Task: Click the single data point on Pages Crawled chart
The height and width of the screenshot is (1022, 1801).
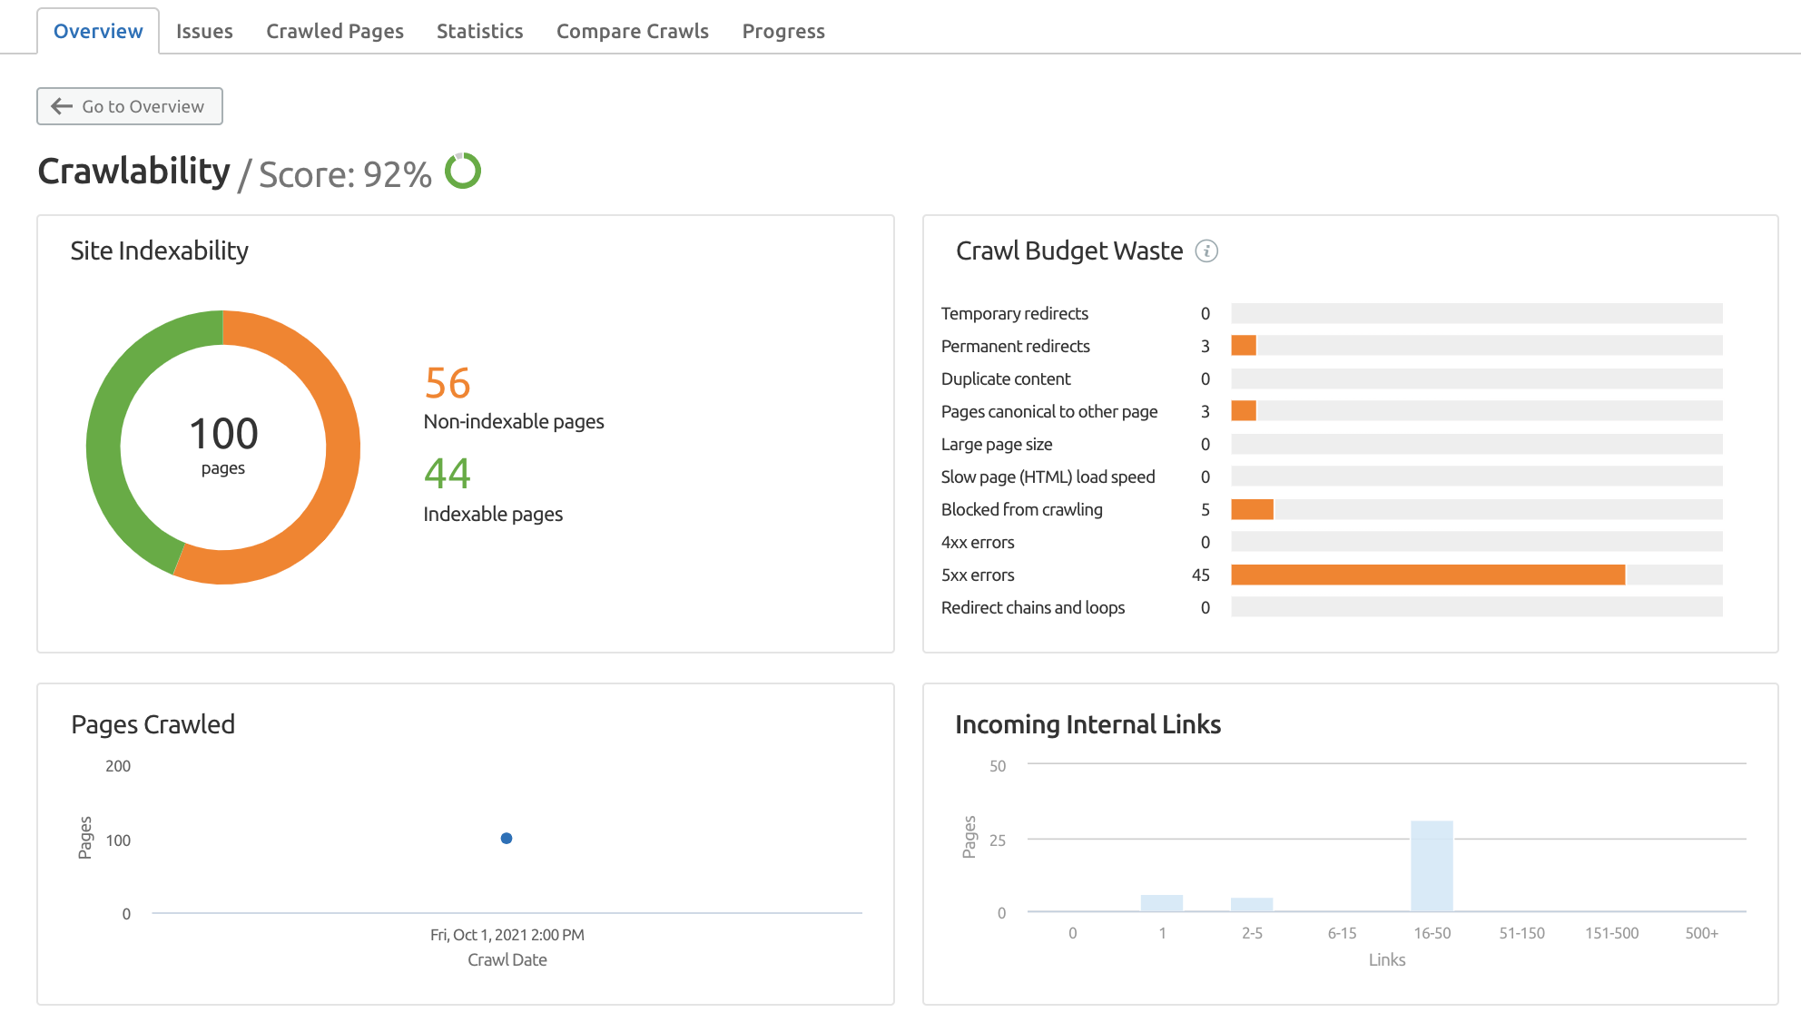Action: pos(505,838)
